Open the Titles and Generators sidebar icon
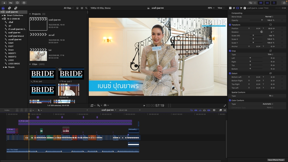The image size is (288, 162). 16,8
